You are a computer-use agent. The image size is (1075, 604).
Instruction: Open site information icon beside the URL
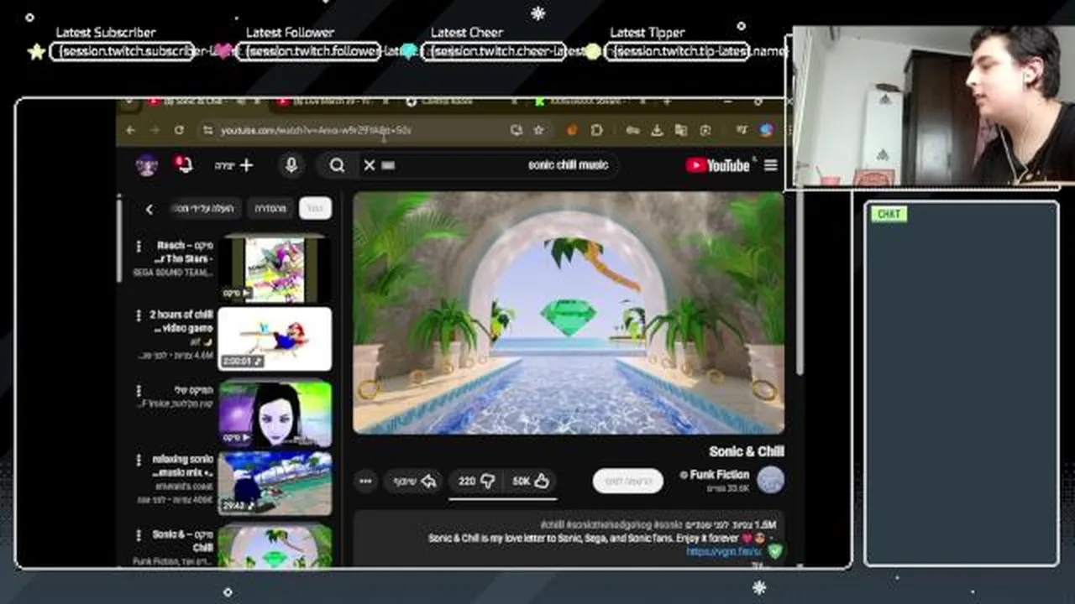pyautogui.click(x=207, y=130)
